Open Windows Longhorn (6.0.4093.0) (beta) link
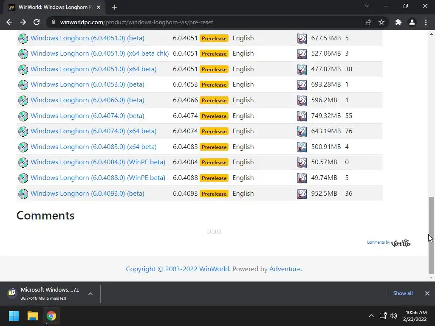Viewport: 435px width, 326px height. click(88, 194)
